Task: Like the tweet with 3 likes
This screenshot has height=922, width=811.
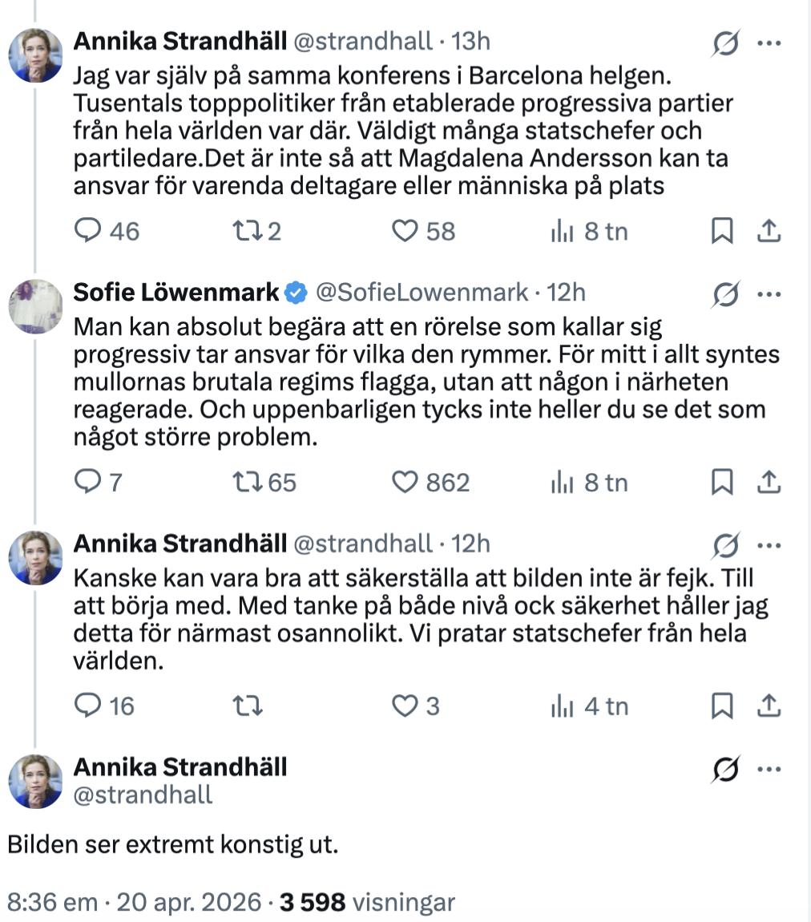Action: pos(405,706)
